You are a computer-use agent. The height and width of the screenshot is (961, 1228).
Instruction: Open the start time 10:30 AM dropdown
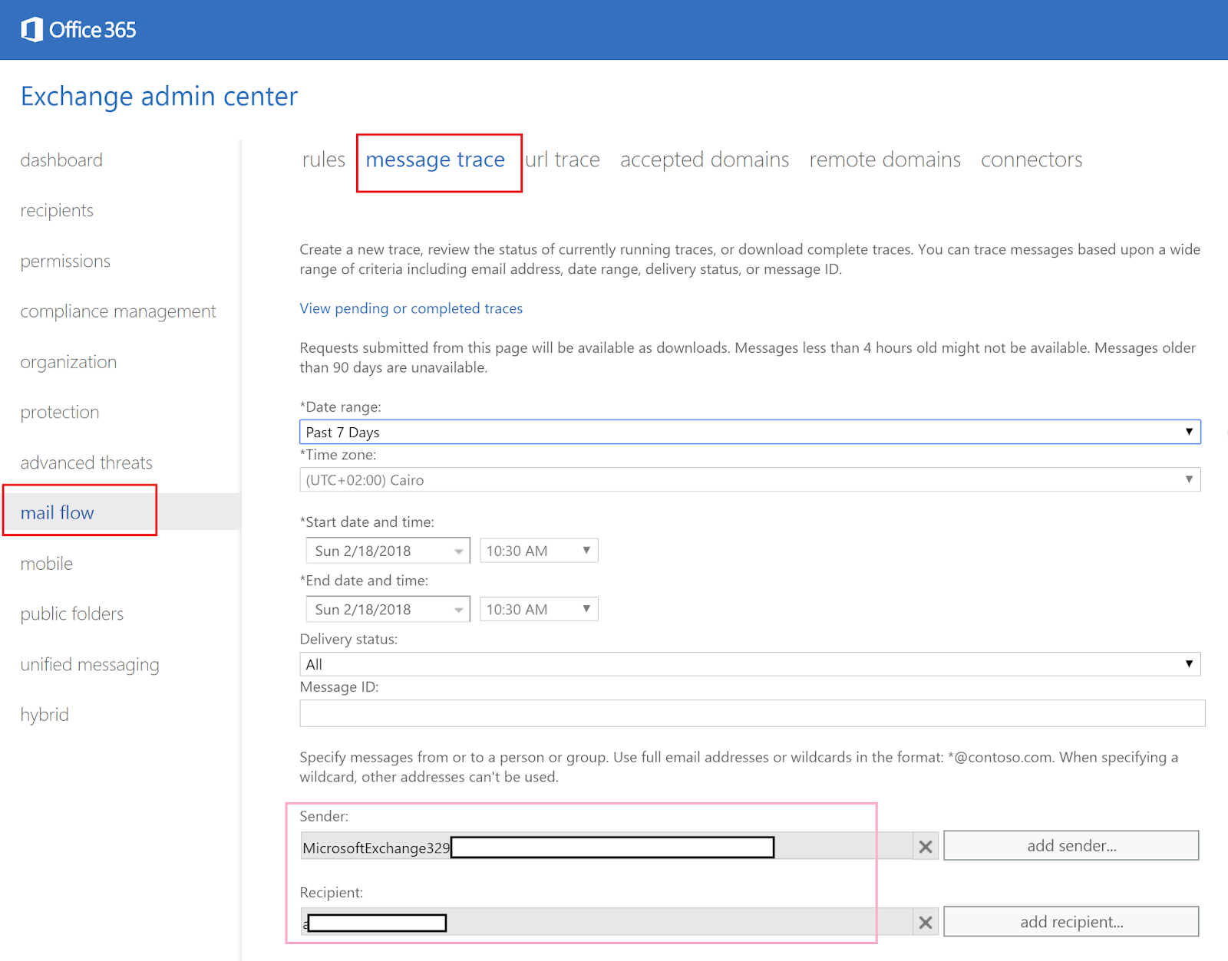pos(539,551)
